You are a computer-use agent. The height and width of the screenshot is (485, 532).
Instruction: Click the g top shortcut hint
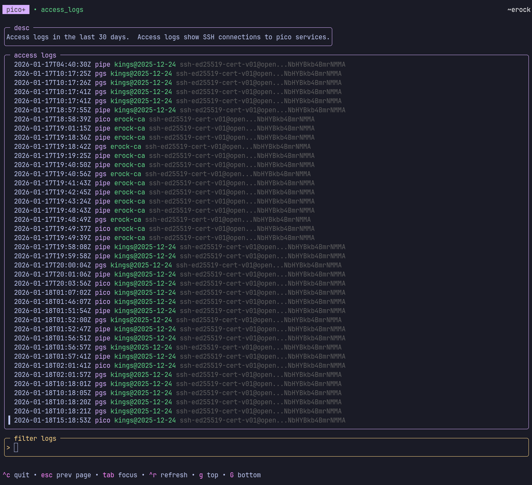(209, 475)
